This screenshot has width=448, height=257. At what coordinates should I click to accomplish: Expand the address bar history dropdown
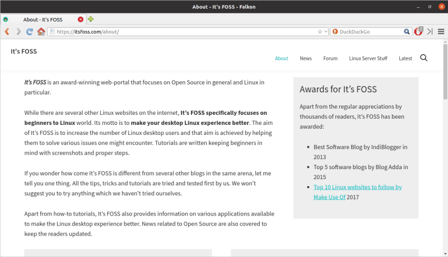[x=326, y=32]
